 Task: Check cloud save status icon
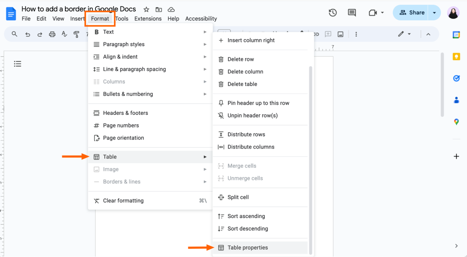click(171, 9)
